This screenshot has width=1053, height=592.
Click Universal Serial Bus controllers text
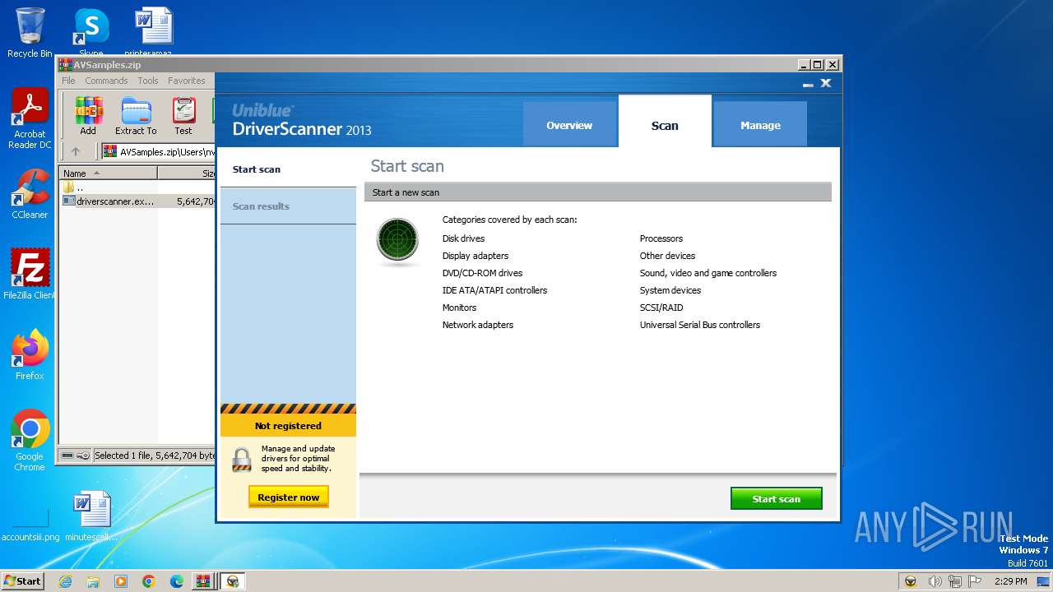coord(700,325)
